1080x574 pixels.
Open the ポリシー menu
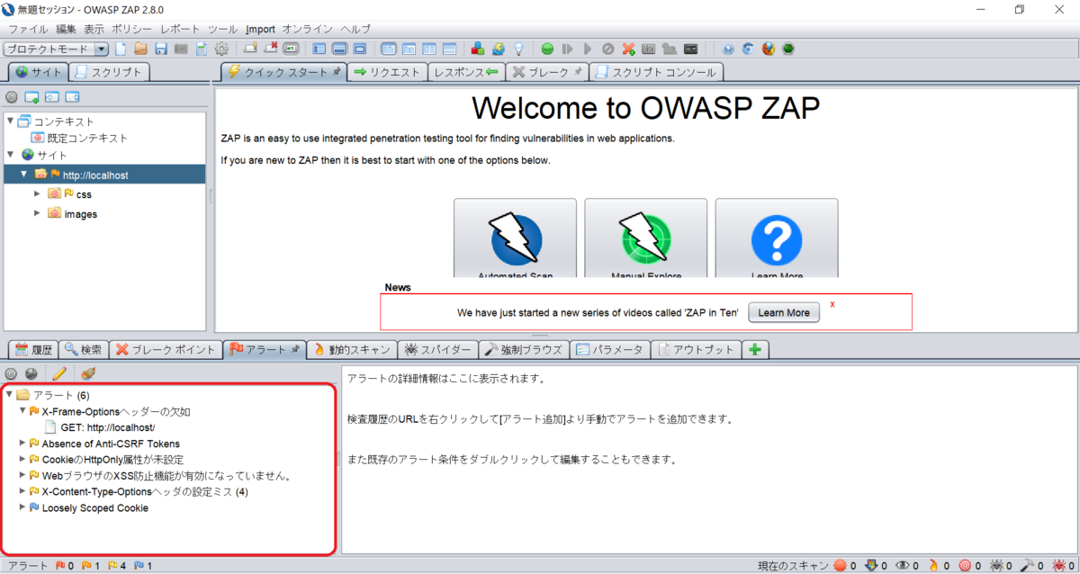coord(132,29)
